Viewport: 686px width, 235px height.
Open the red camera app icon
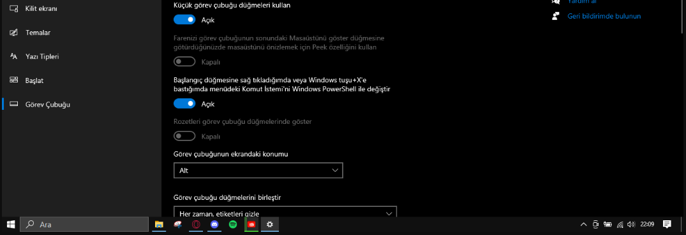[251, 225]
